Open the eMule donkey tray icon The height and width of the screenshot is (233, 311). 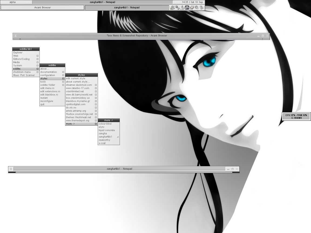[173, 8]
